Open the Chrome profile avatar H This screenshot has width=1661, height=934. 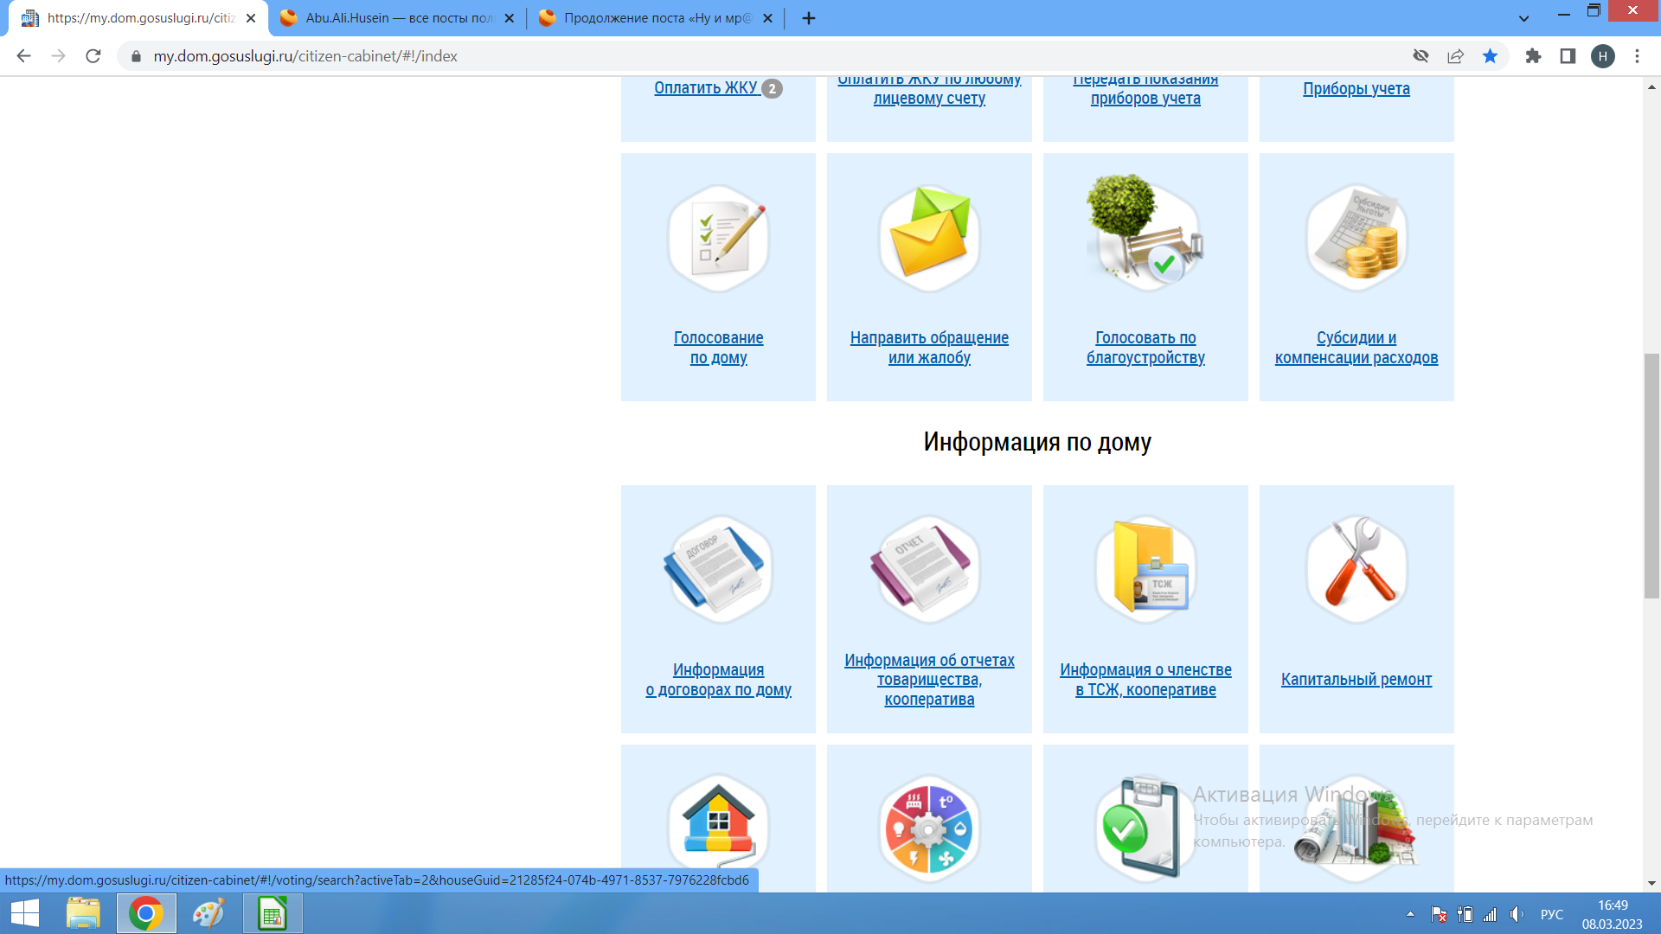click(x=1602, y=56)
